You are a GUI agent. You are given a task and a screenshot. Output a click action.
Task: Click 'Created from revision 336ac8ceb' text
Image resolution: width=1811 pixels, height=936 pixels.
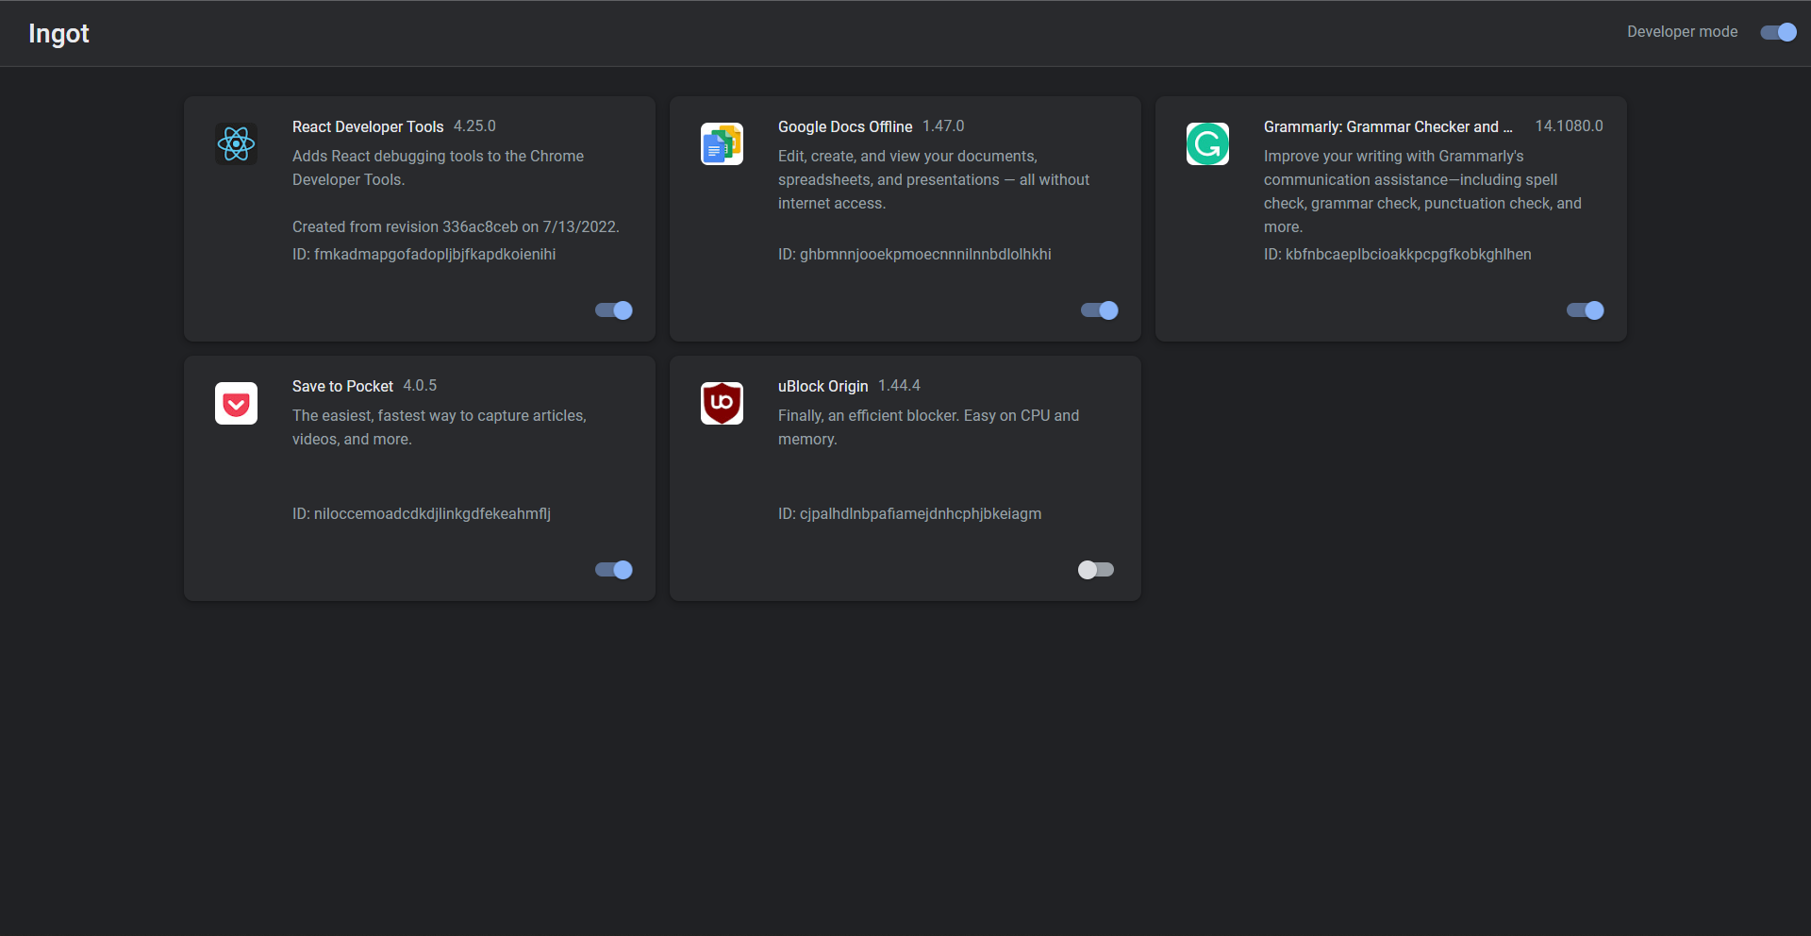pos(456,227)
